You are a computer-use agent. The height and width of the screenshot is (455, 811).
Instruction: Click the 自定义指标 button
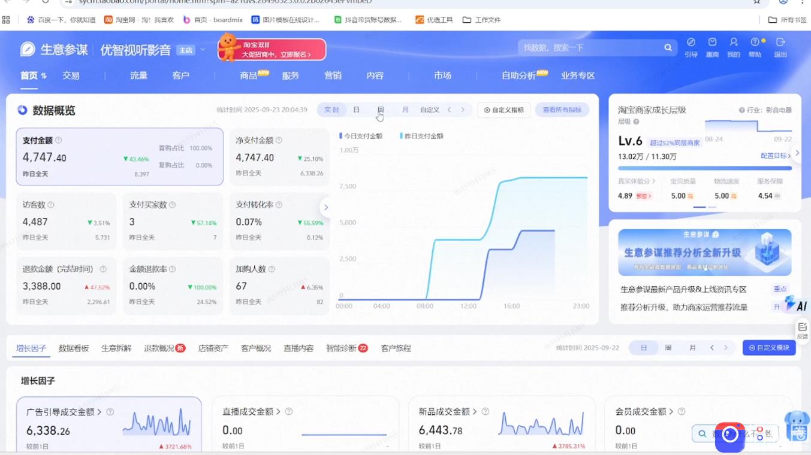pyautogui.click(x=504, y=110)
